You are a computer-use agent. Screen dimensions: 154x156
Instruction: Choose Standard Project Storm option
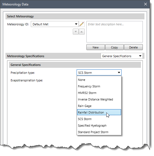(x=99, y=132)
